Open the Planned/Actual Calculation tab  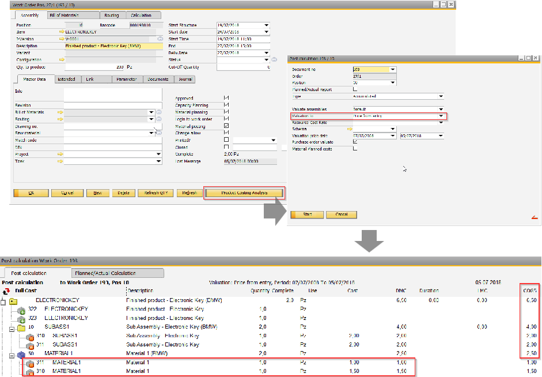117,273
